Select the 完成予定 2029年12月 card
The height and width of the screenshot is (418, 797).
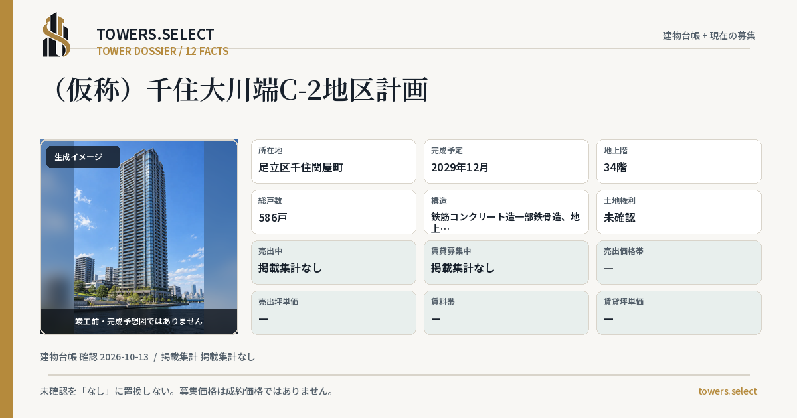pyautogui.click(x=506, y=161)
